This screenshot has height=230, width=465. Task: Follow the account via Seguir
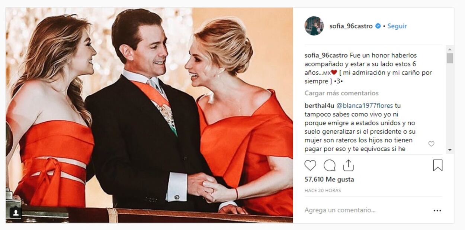tap(397, 26)
